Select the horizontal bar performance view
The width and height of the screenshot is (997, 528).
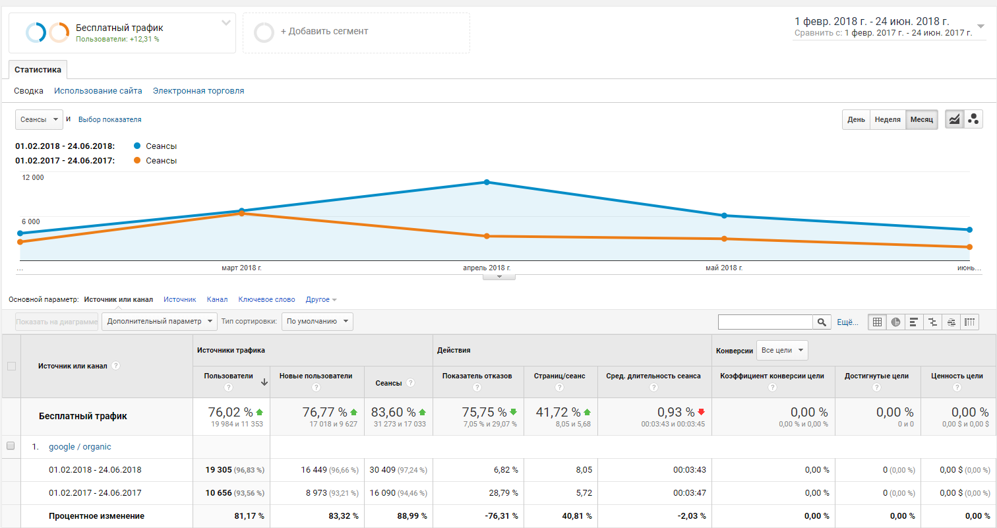pos(914,322)
